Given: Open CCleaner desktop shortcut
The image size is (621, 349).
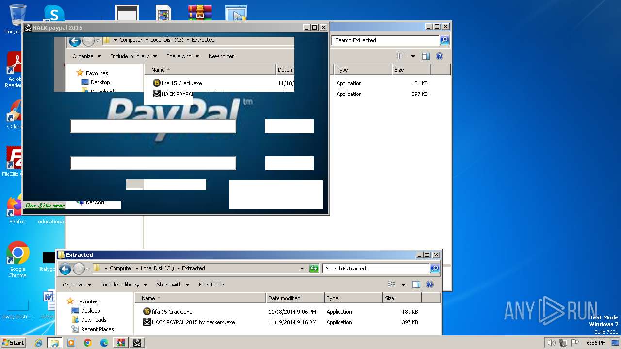Looking at the screenshot, I should click(x=15, y=115).
